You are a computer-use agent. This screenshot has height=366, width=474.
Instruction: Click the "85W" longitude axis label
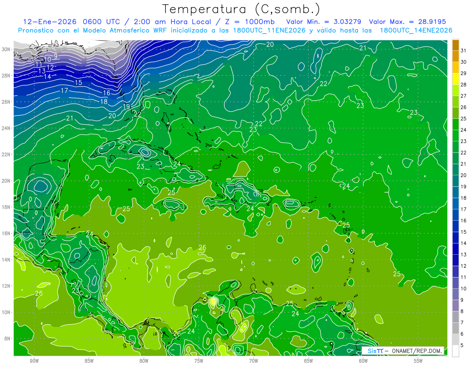(x=89, y=361)
